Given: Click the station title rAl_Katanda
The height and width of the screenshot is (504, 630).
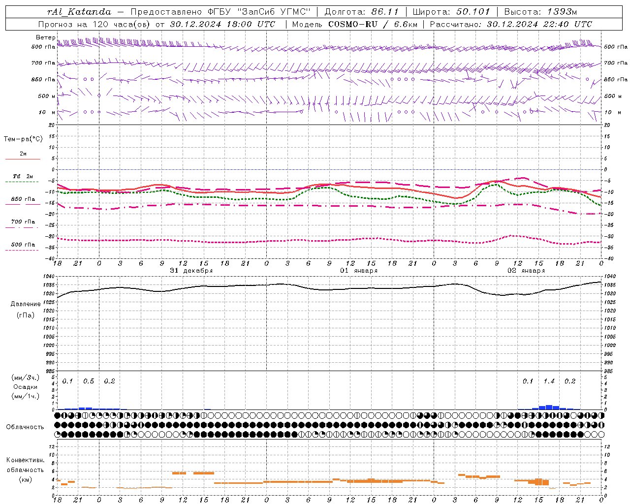Looking at the screenshot, I should coord(79,12).
